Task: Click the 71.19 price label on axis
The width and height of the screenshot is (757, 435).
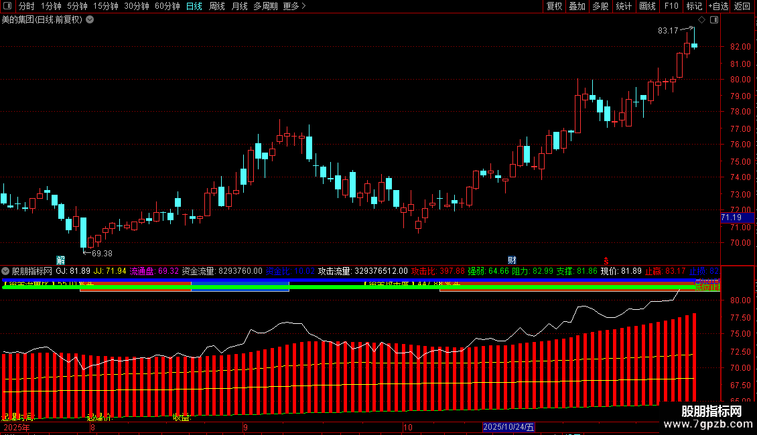Action: (737, 217)
